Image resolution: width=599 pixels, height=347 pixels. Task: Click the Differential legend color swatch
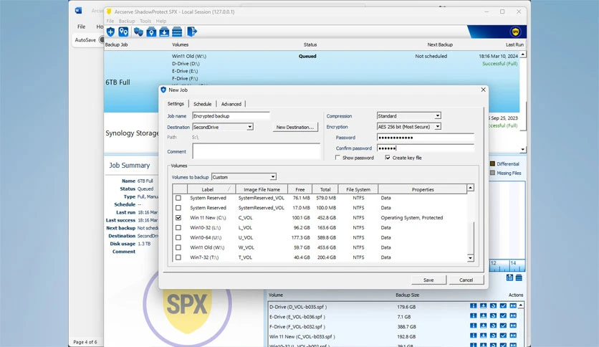492,163
